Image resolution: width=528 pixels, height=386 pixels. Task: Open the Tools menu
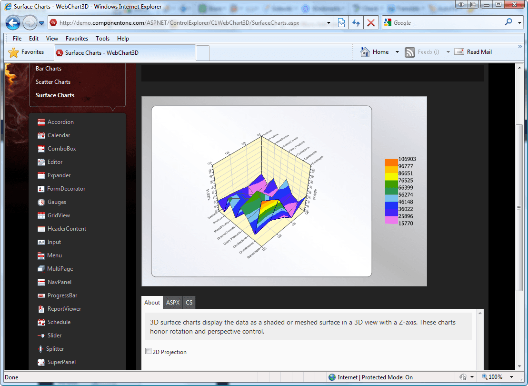[x=102, y=39]
